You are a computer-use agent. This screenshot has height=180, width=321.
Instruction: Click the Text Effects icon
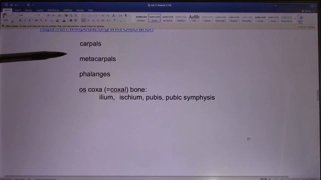click(52, 20)
